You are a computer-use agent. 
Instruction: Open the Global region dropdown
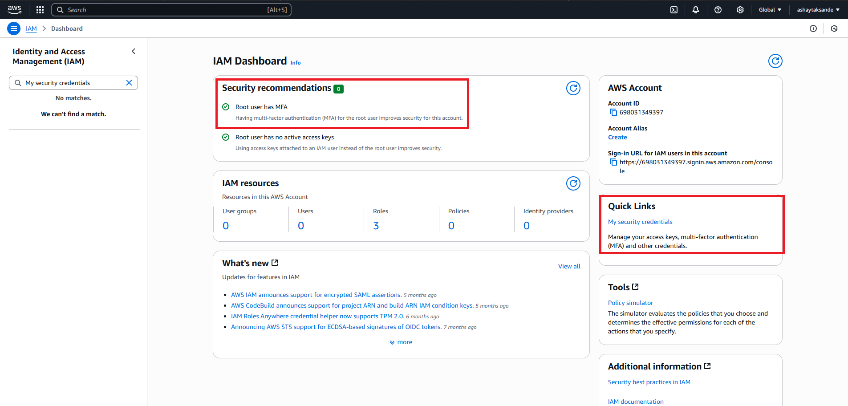tap(770, 10)
